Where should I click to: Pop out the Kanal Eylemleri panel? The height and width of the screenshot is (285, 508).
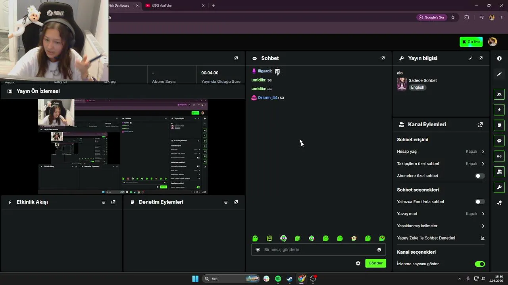[x=481, y=124]
